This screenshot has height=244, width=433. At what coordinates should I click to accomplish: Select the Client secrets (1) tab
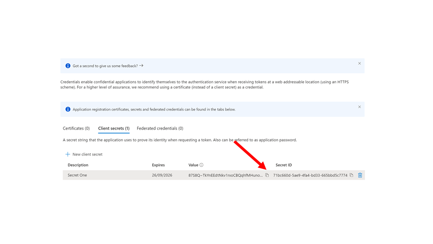click(114, 128)
